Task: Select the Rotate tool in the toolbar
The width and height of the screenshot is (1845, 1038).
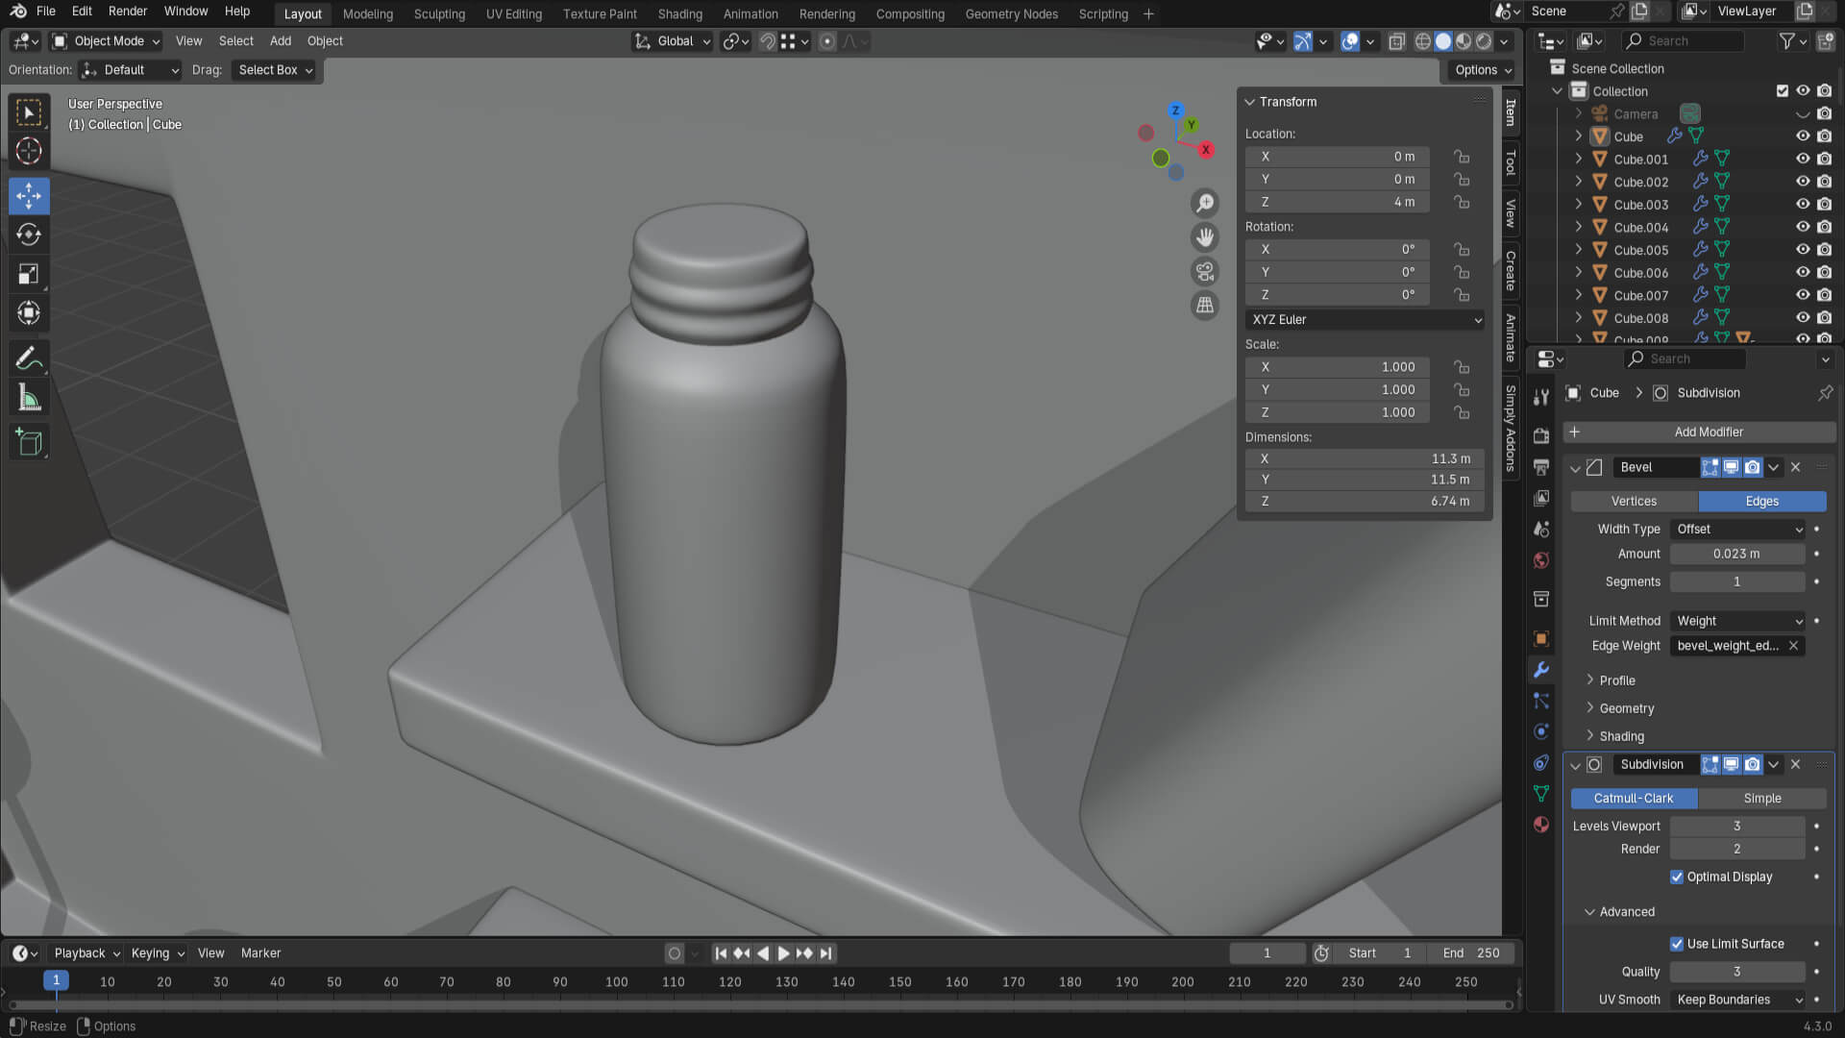Action: coord(29,235)
